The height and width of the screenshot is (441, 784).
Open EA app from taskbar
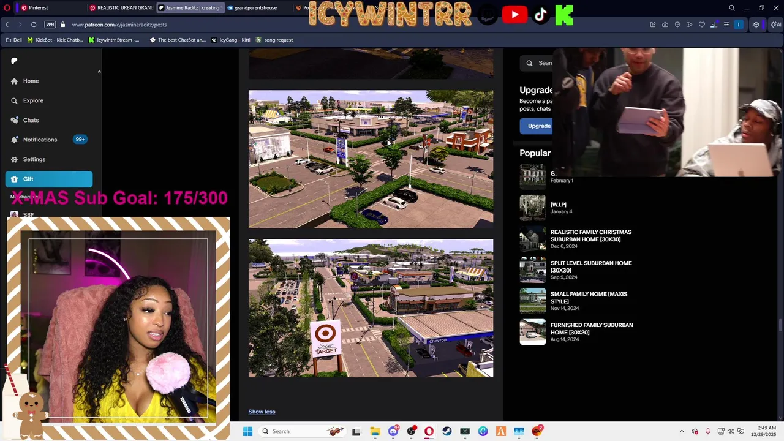tap(537, 431)
